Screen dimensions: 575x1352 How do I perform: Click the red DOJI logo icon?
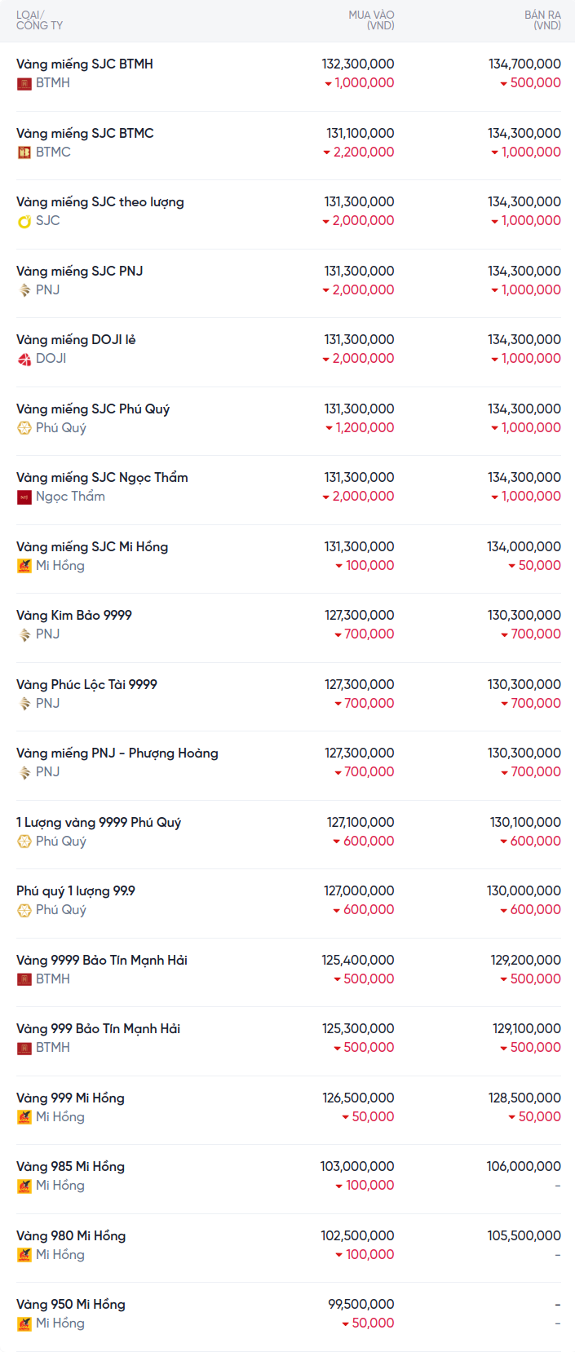point(24,359)
